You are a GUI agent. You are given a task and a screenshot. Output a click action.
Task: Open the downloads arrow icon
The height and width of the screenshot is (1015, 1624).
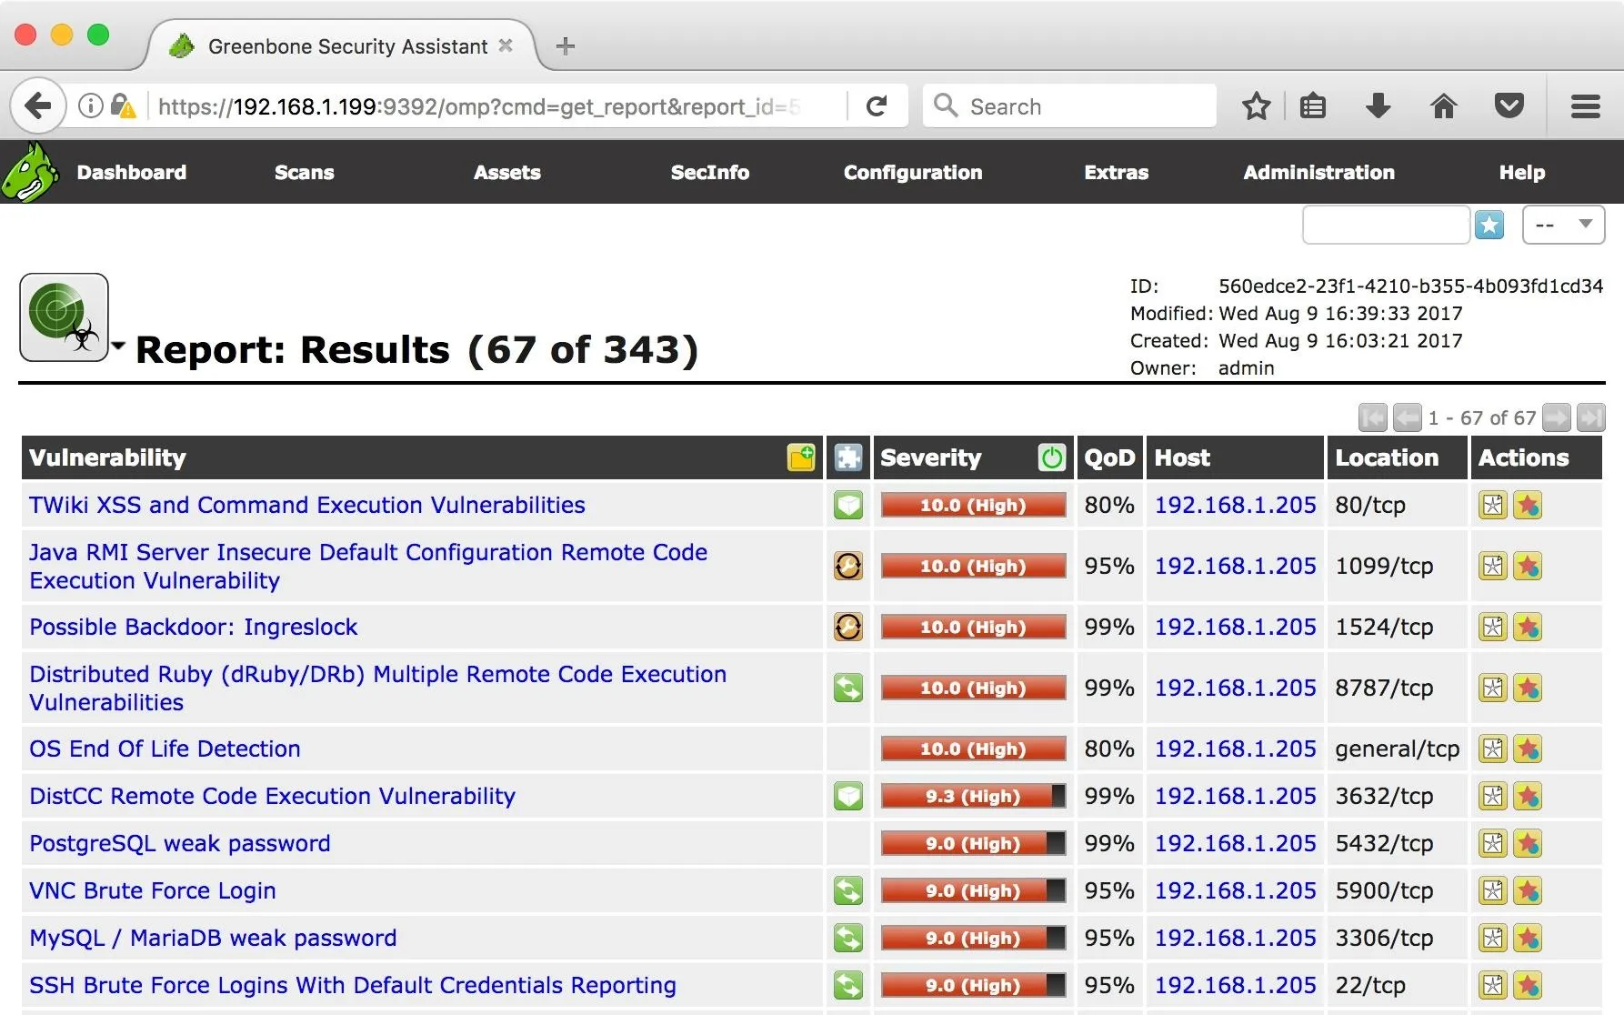coord(1378,106)
